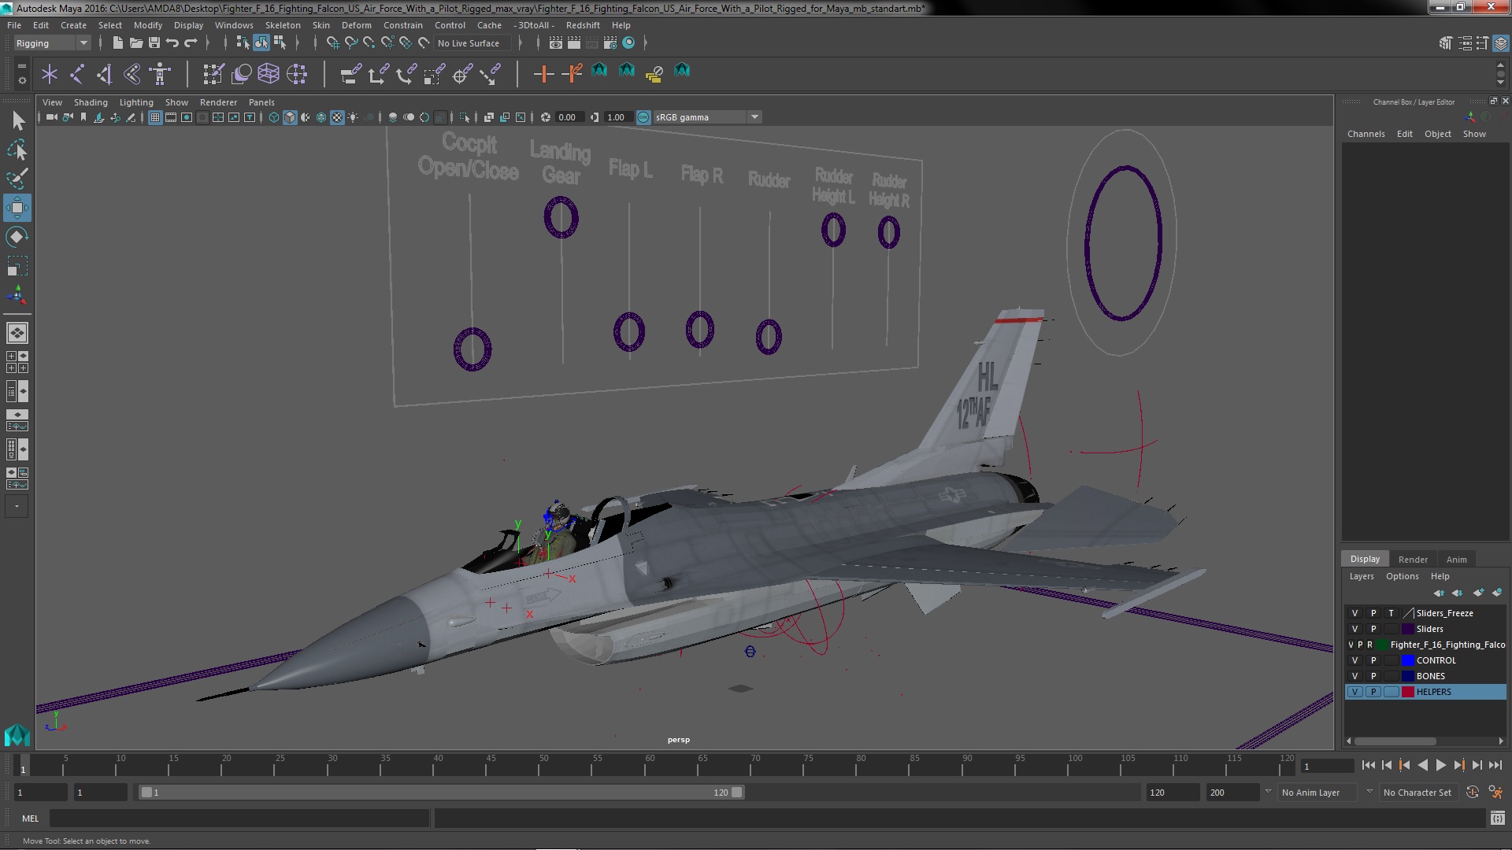This screenshot has width=1512, height=850.
Task: Click the MEL command line input
Action: [x=239, y=819]
